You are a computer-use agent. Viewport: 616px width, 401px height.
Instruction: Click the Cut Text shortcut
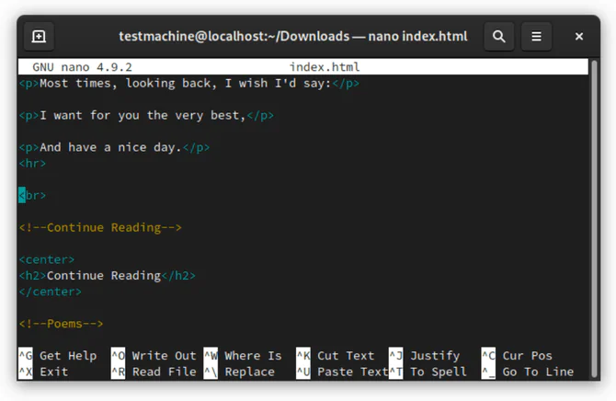[346, 356]
